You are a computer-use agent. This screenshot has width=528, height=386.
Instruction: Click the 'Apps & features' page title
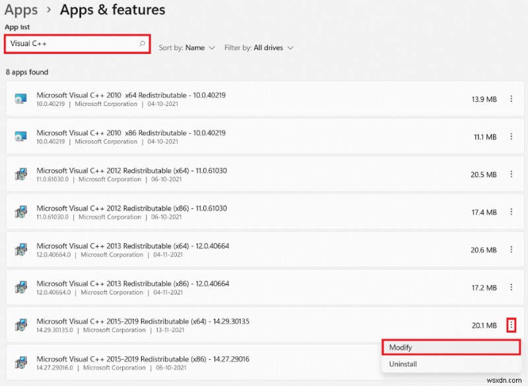pos(112,10)
